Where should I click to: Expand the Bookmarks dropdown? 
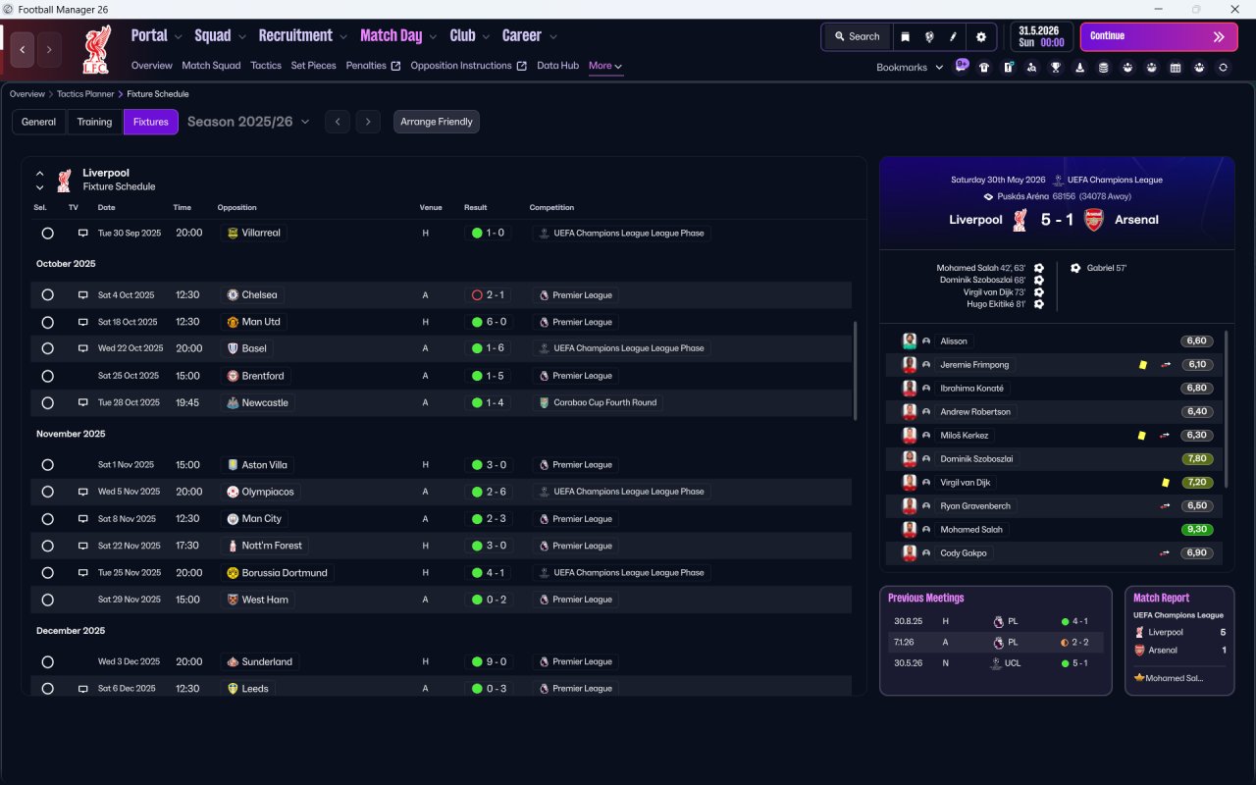(910, 67)
